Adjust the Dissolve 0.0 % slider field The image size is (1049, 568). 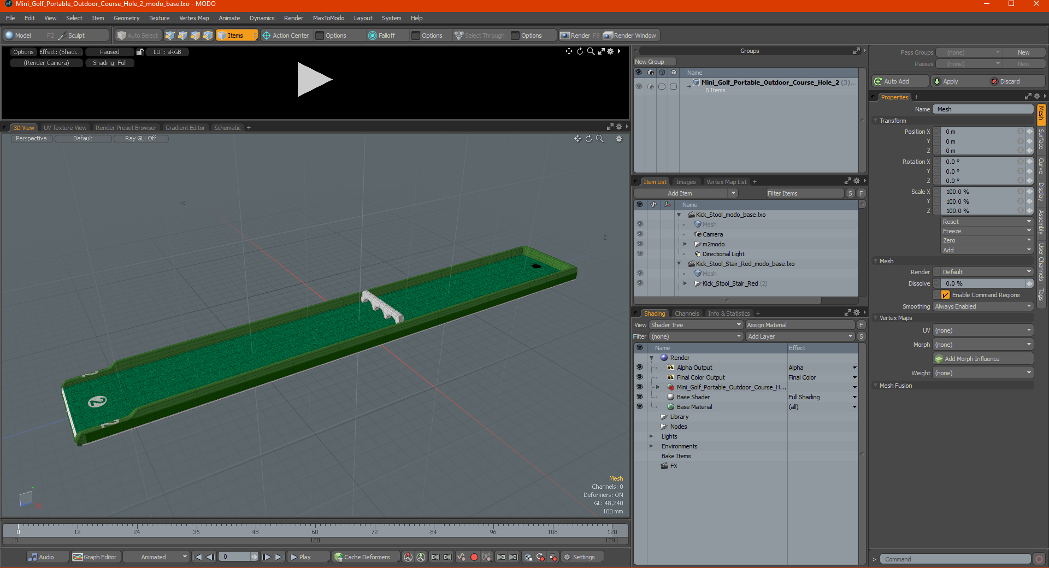(x=982, y=283)
